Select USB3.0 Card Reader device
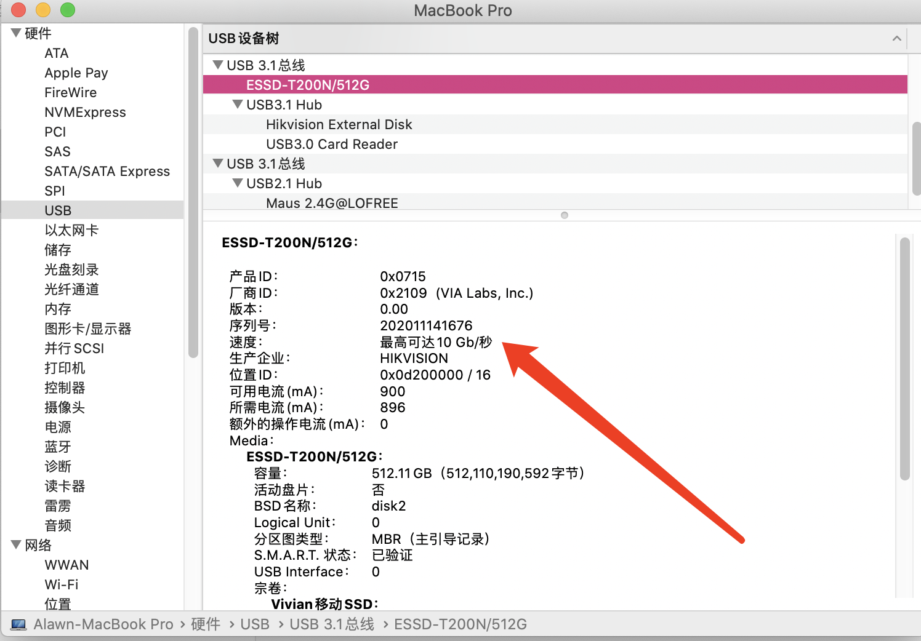The width and height of the screenshot is (921, 641). coord(555,144)
